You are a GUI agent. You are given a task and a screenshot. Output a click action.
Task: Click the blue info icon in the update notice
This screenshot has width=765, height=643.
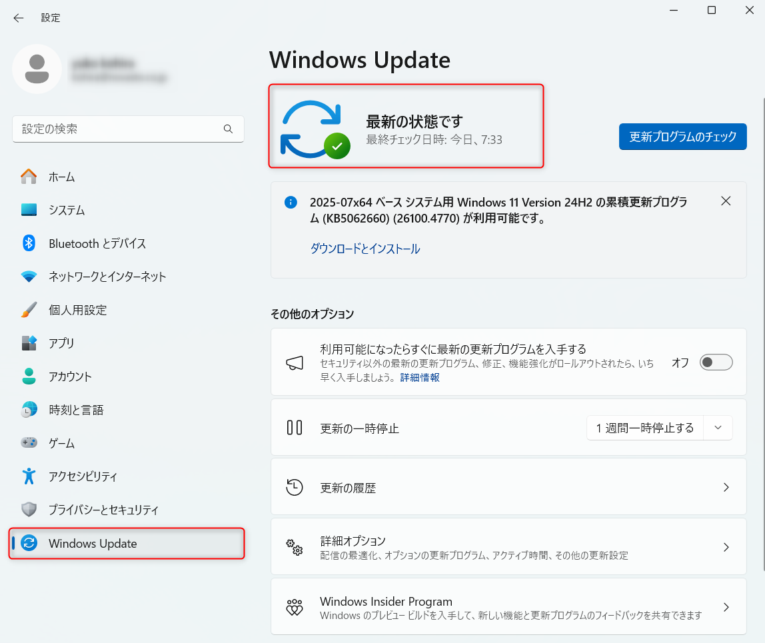click(291, 202)
